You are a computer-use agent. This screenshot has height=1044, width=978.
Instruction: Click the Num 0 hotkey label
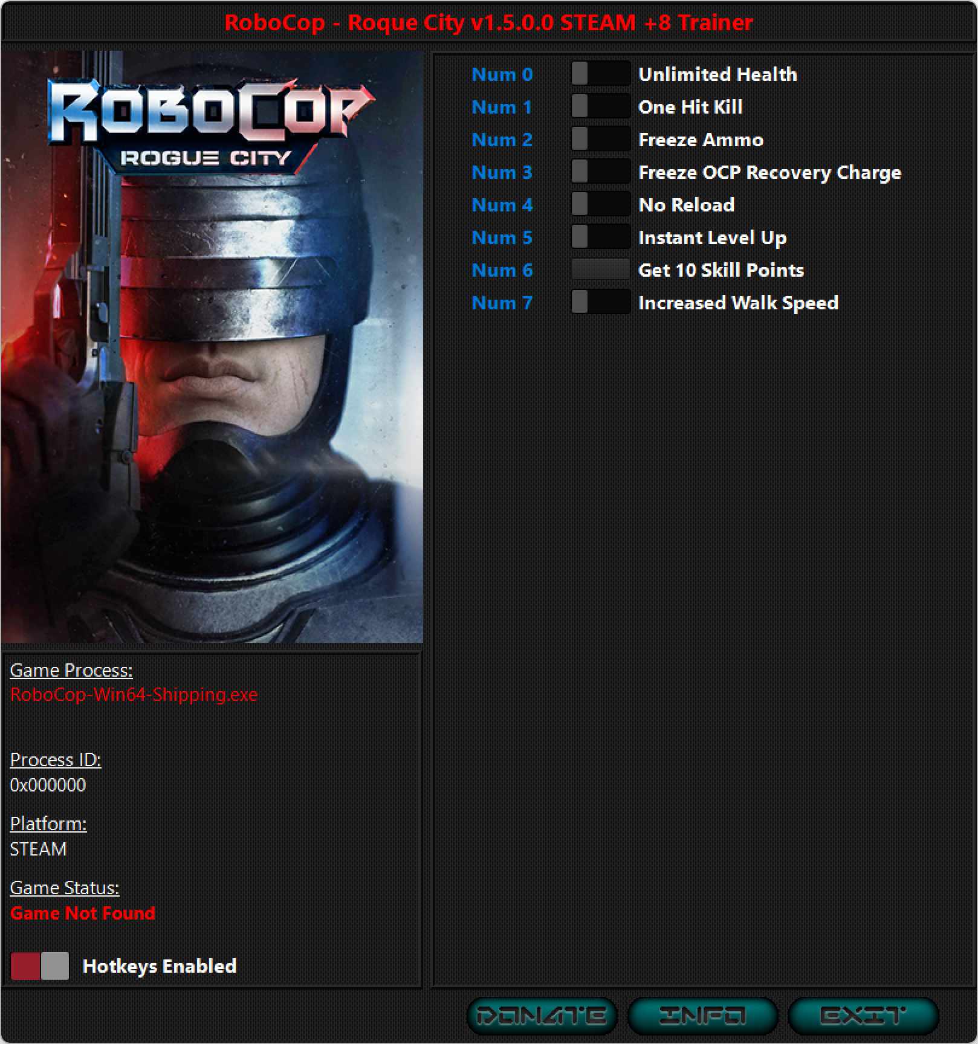(x=502, y=74)
